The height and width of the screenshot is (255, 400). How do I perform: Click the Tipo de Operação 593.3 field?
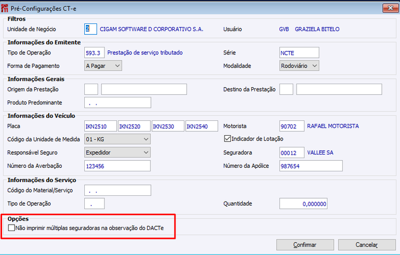tap(94, 53)
